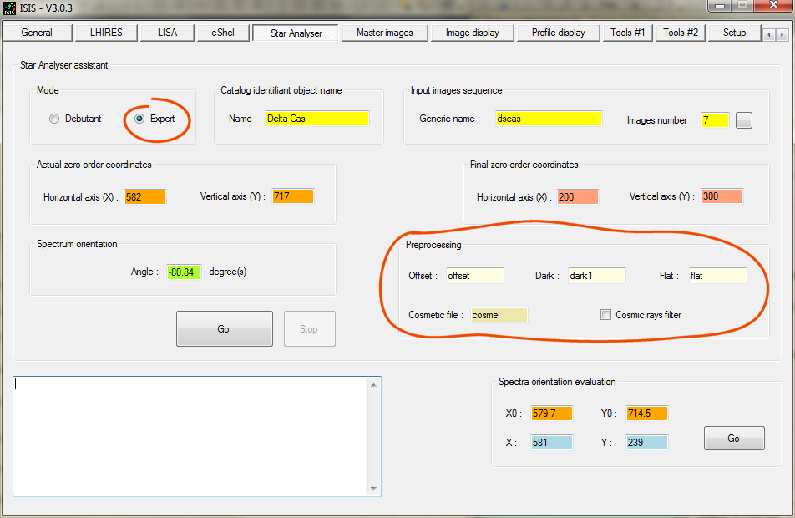The image size is (795, 518).
Task: Click the Generic name input field
Action: pos(548,119)
